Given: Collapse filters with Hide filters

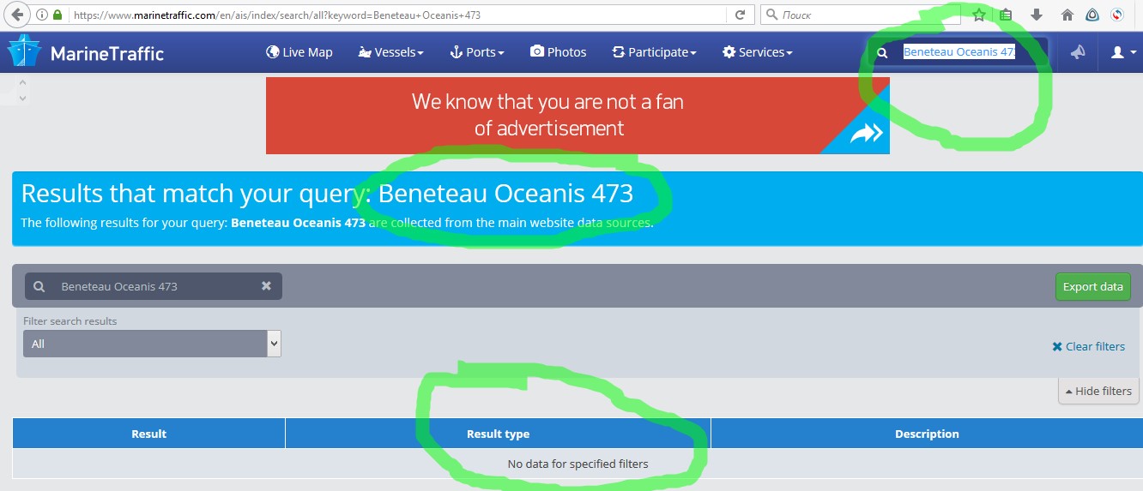Looking at the screenshot, I should [1098, 391].
